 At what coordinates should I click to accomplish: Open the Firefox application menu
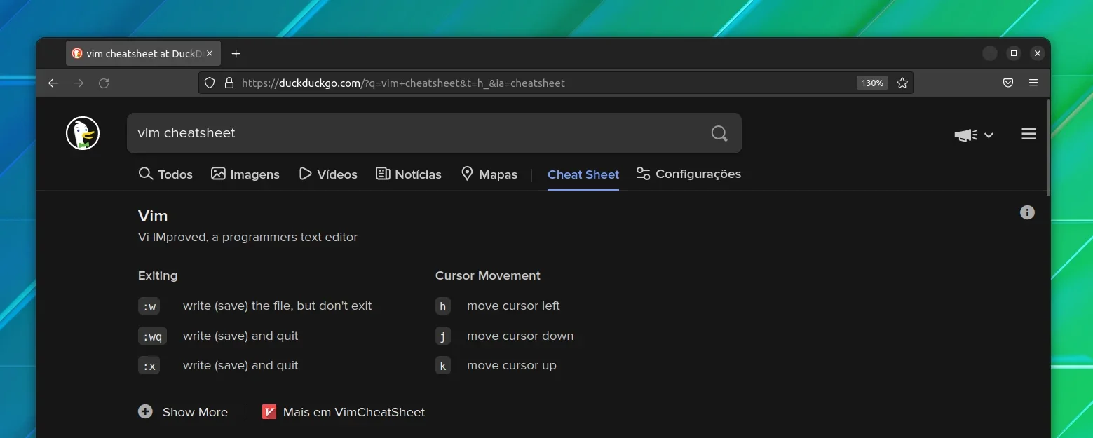coord(1033,83)
